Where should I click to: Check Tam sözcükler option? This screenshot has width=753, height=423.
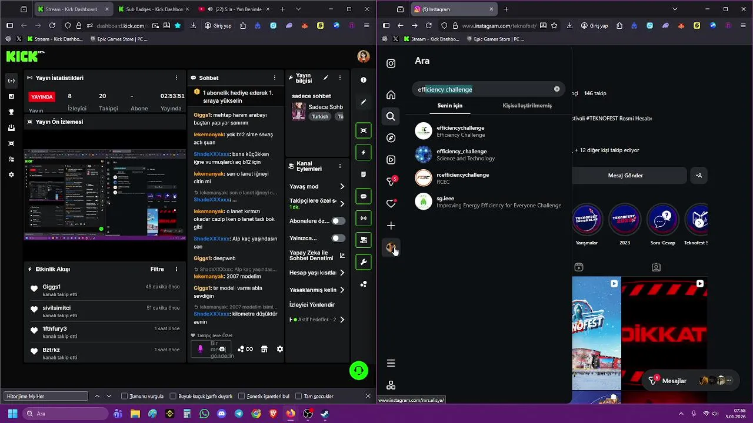tap(299, 397)
